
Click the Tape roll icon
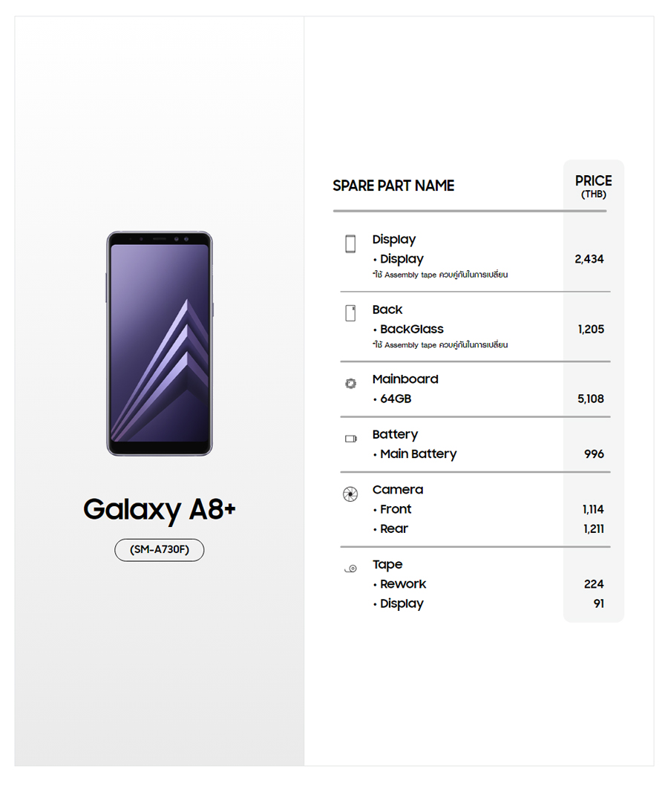click(x=350, y=569)
